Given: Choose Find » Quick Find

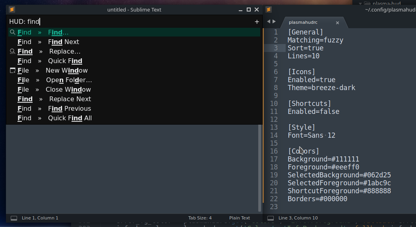Looking at the screenshot, I should [x=134, y=61].
